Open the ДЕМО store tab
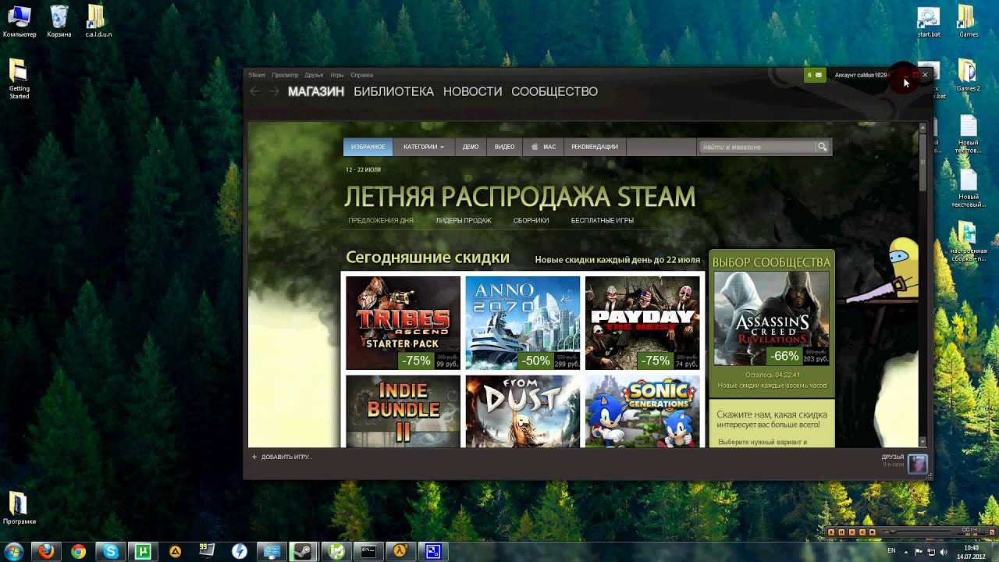 coord(471,147)
